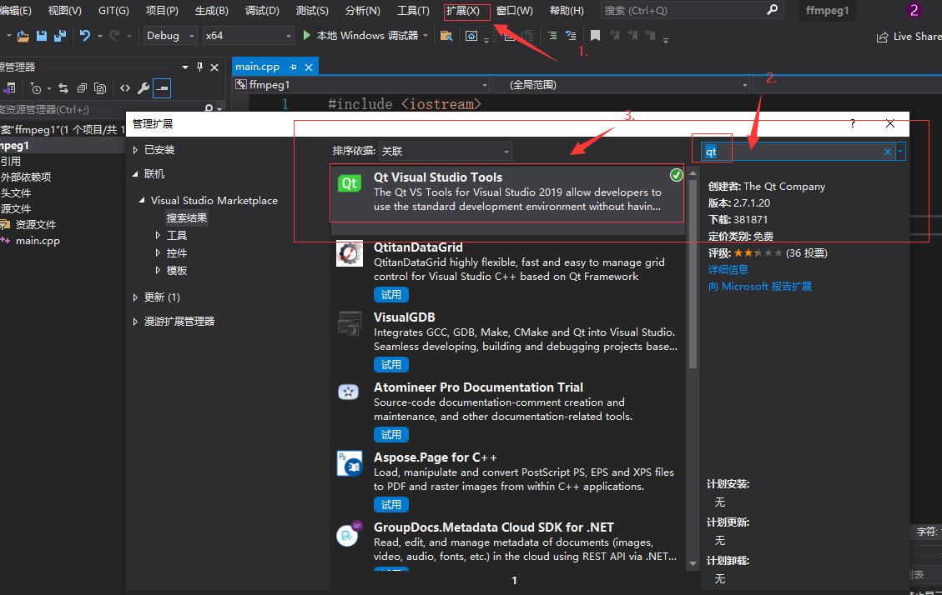Viewport: 942px width, 595px height.
Task: Expand the Roaming Extension Manager category
Action: pyautogui.click(x=136, y=322)
